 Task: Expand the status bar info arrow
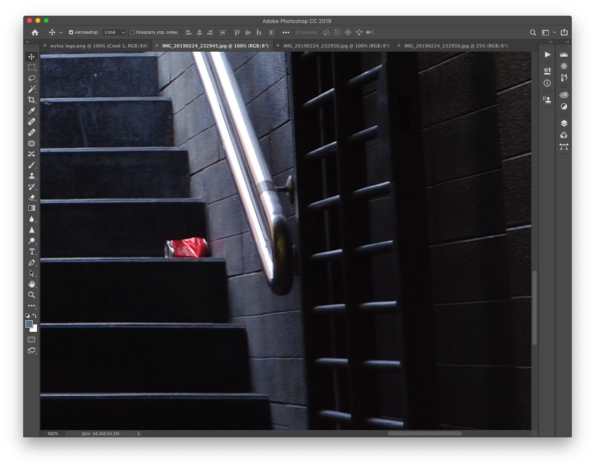139,434
